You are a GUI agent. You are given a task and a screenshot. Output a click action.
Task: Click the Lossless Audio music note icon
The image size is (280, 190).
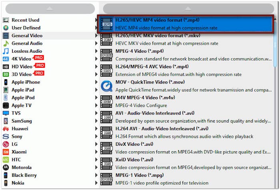[x=6, y=51]
